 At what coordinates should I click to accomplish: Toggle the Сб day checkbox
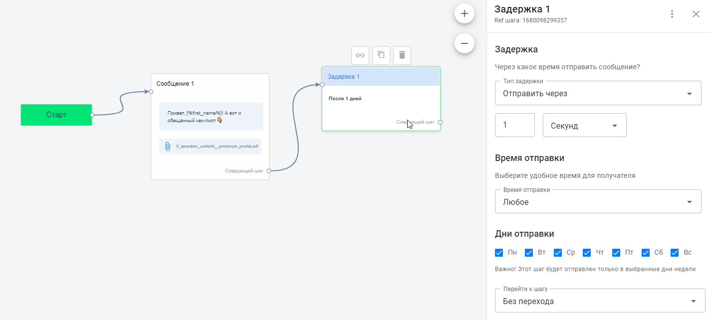646,253
